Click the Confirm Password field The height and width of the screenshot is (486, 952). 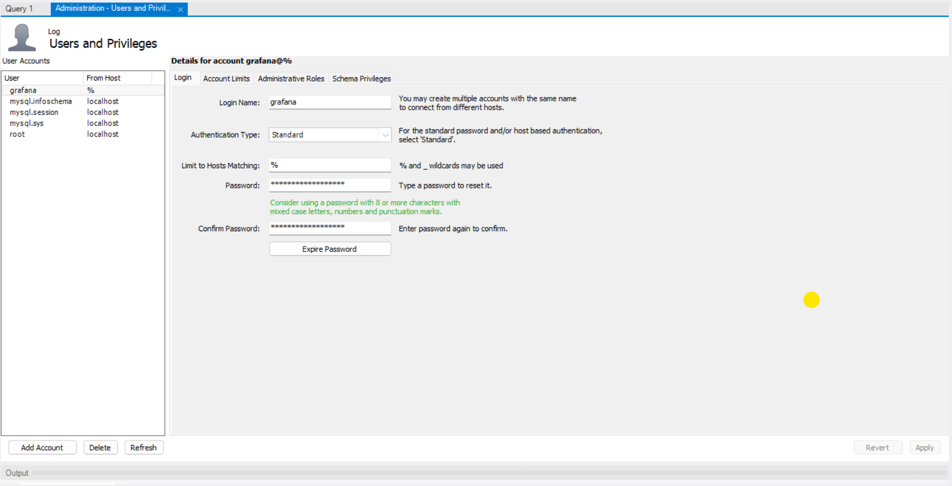[330, 228]
